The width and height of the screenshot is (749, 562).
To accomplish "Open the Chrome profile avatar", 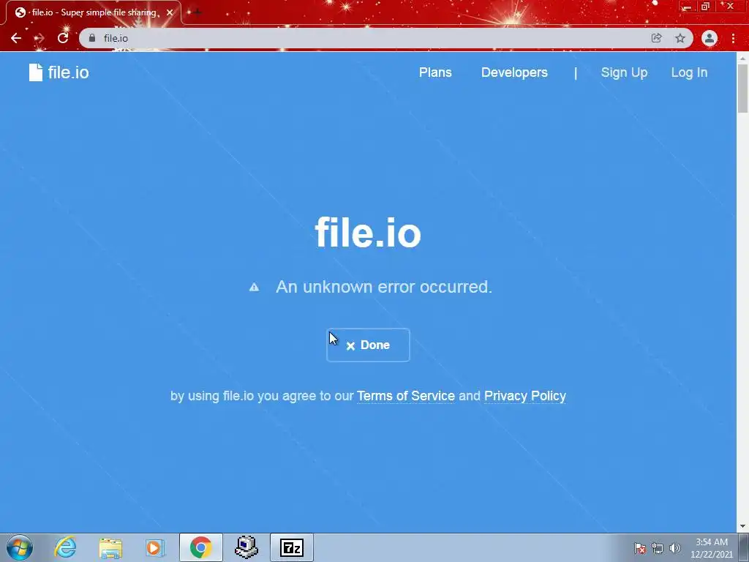I will click(x=710, y=38).
